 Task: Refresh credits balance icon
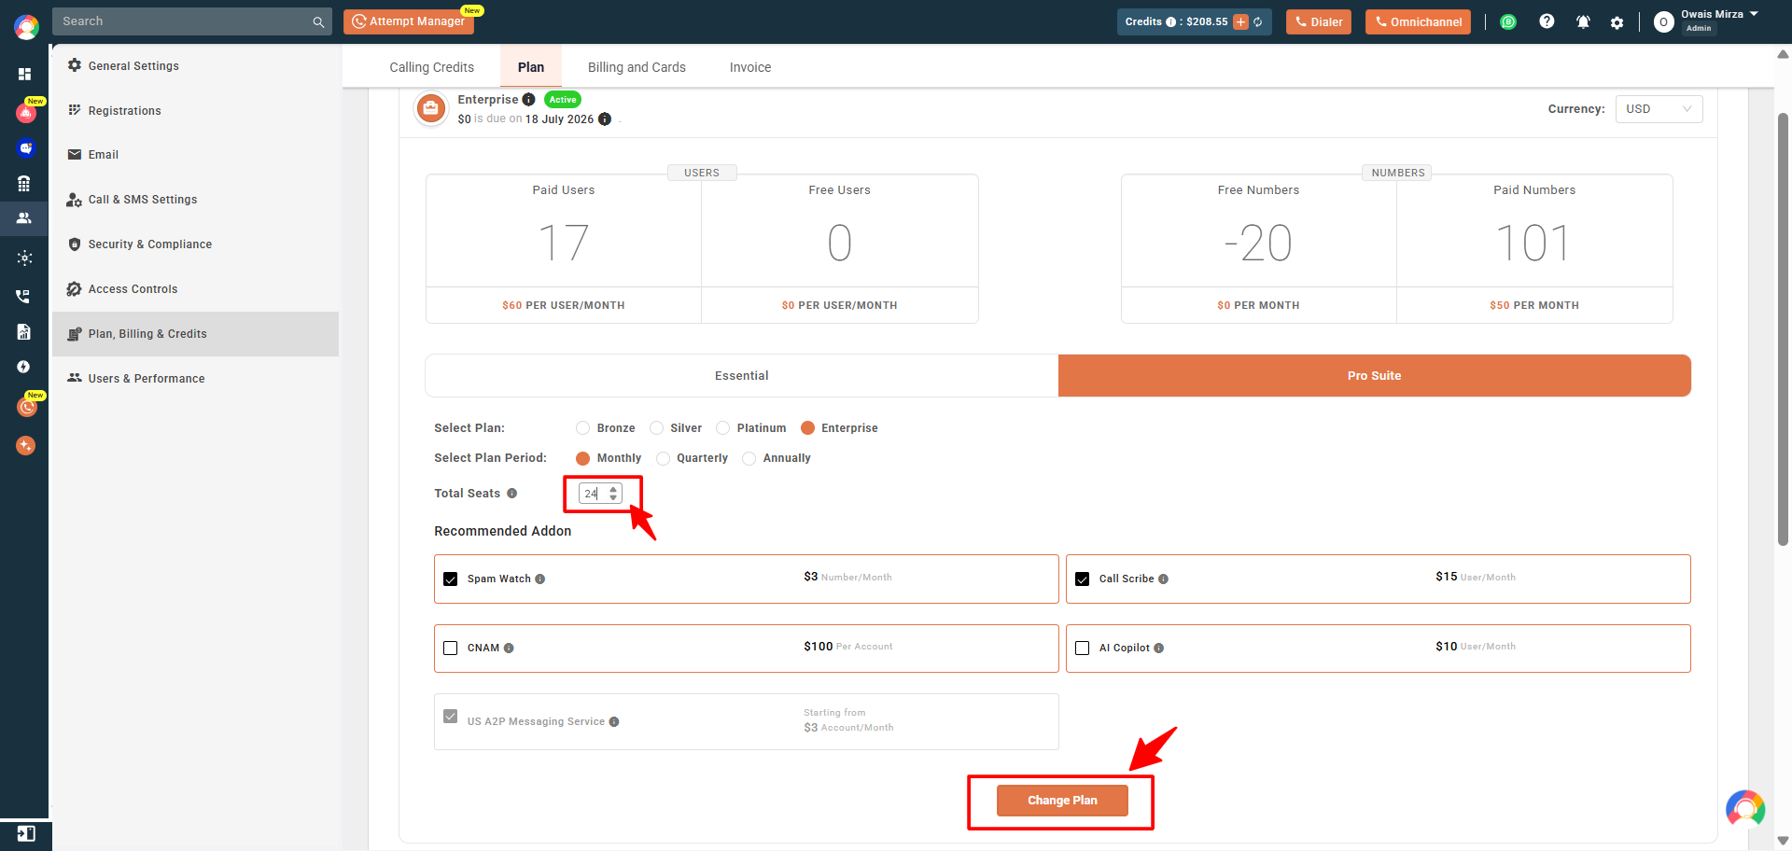pyautogui.click(x=1258, y=21)
